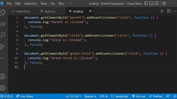Open the Run menu
177x99 pixels.
[61, 4]
